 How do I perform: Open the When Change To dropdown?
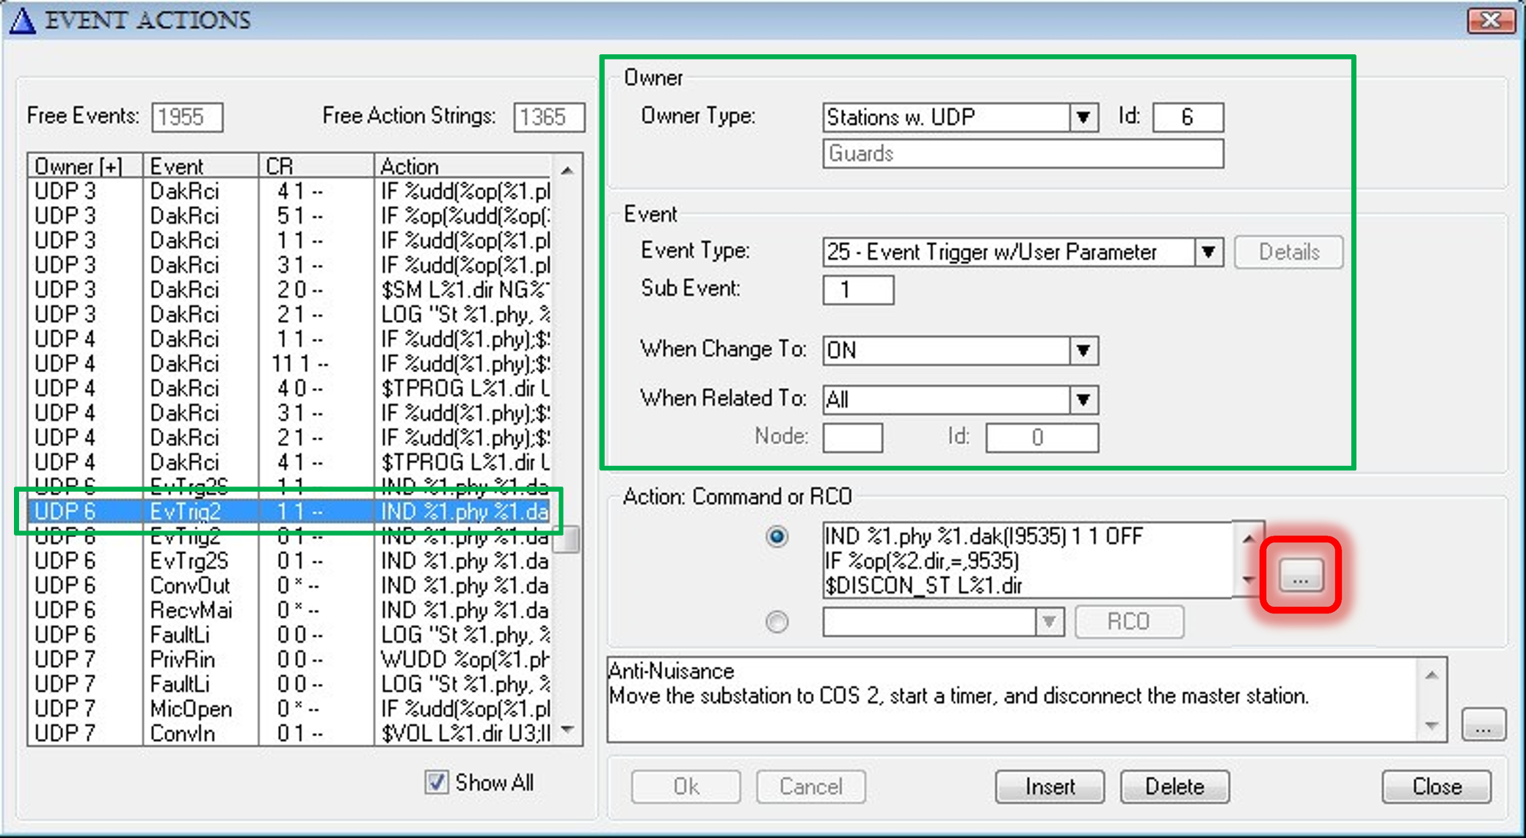(x=1083, y=351)
